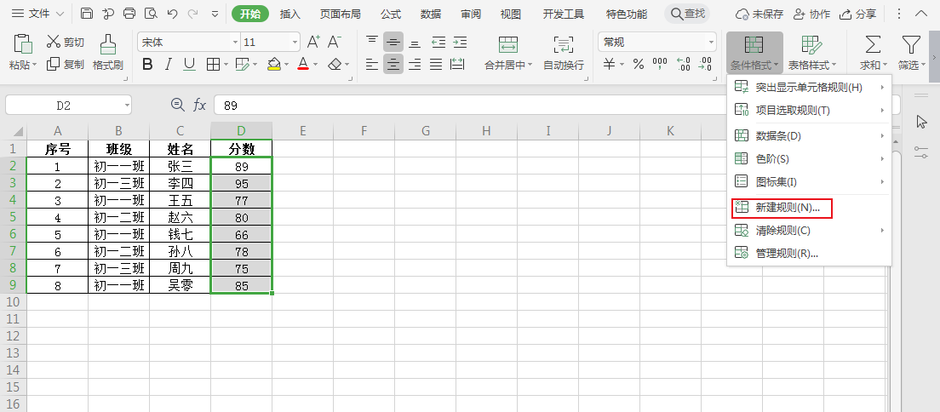Click increase indent icon

pyautogui.click(x=460, y=42)
